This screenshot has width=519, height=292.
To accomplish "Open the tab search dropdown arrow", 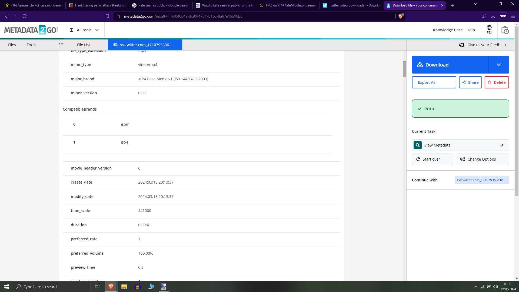I will point(475,4).
